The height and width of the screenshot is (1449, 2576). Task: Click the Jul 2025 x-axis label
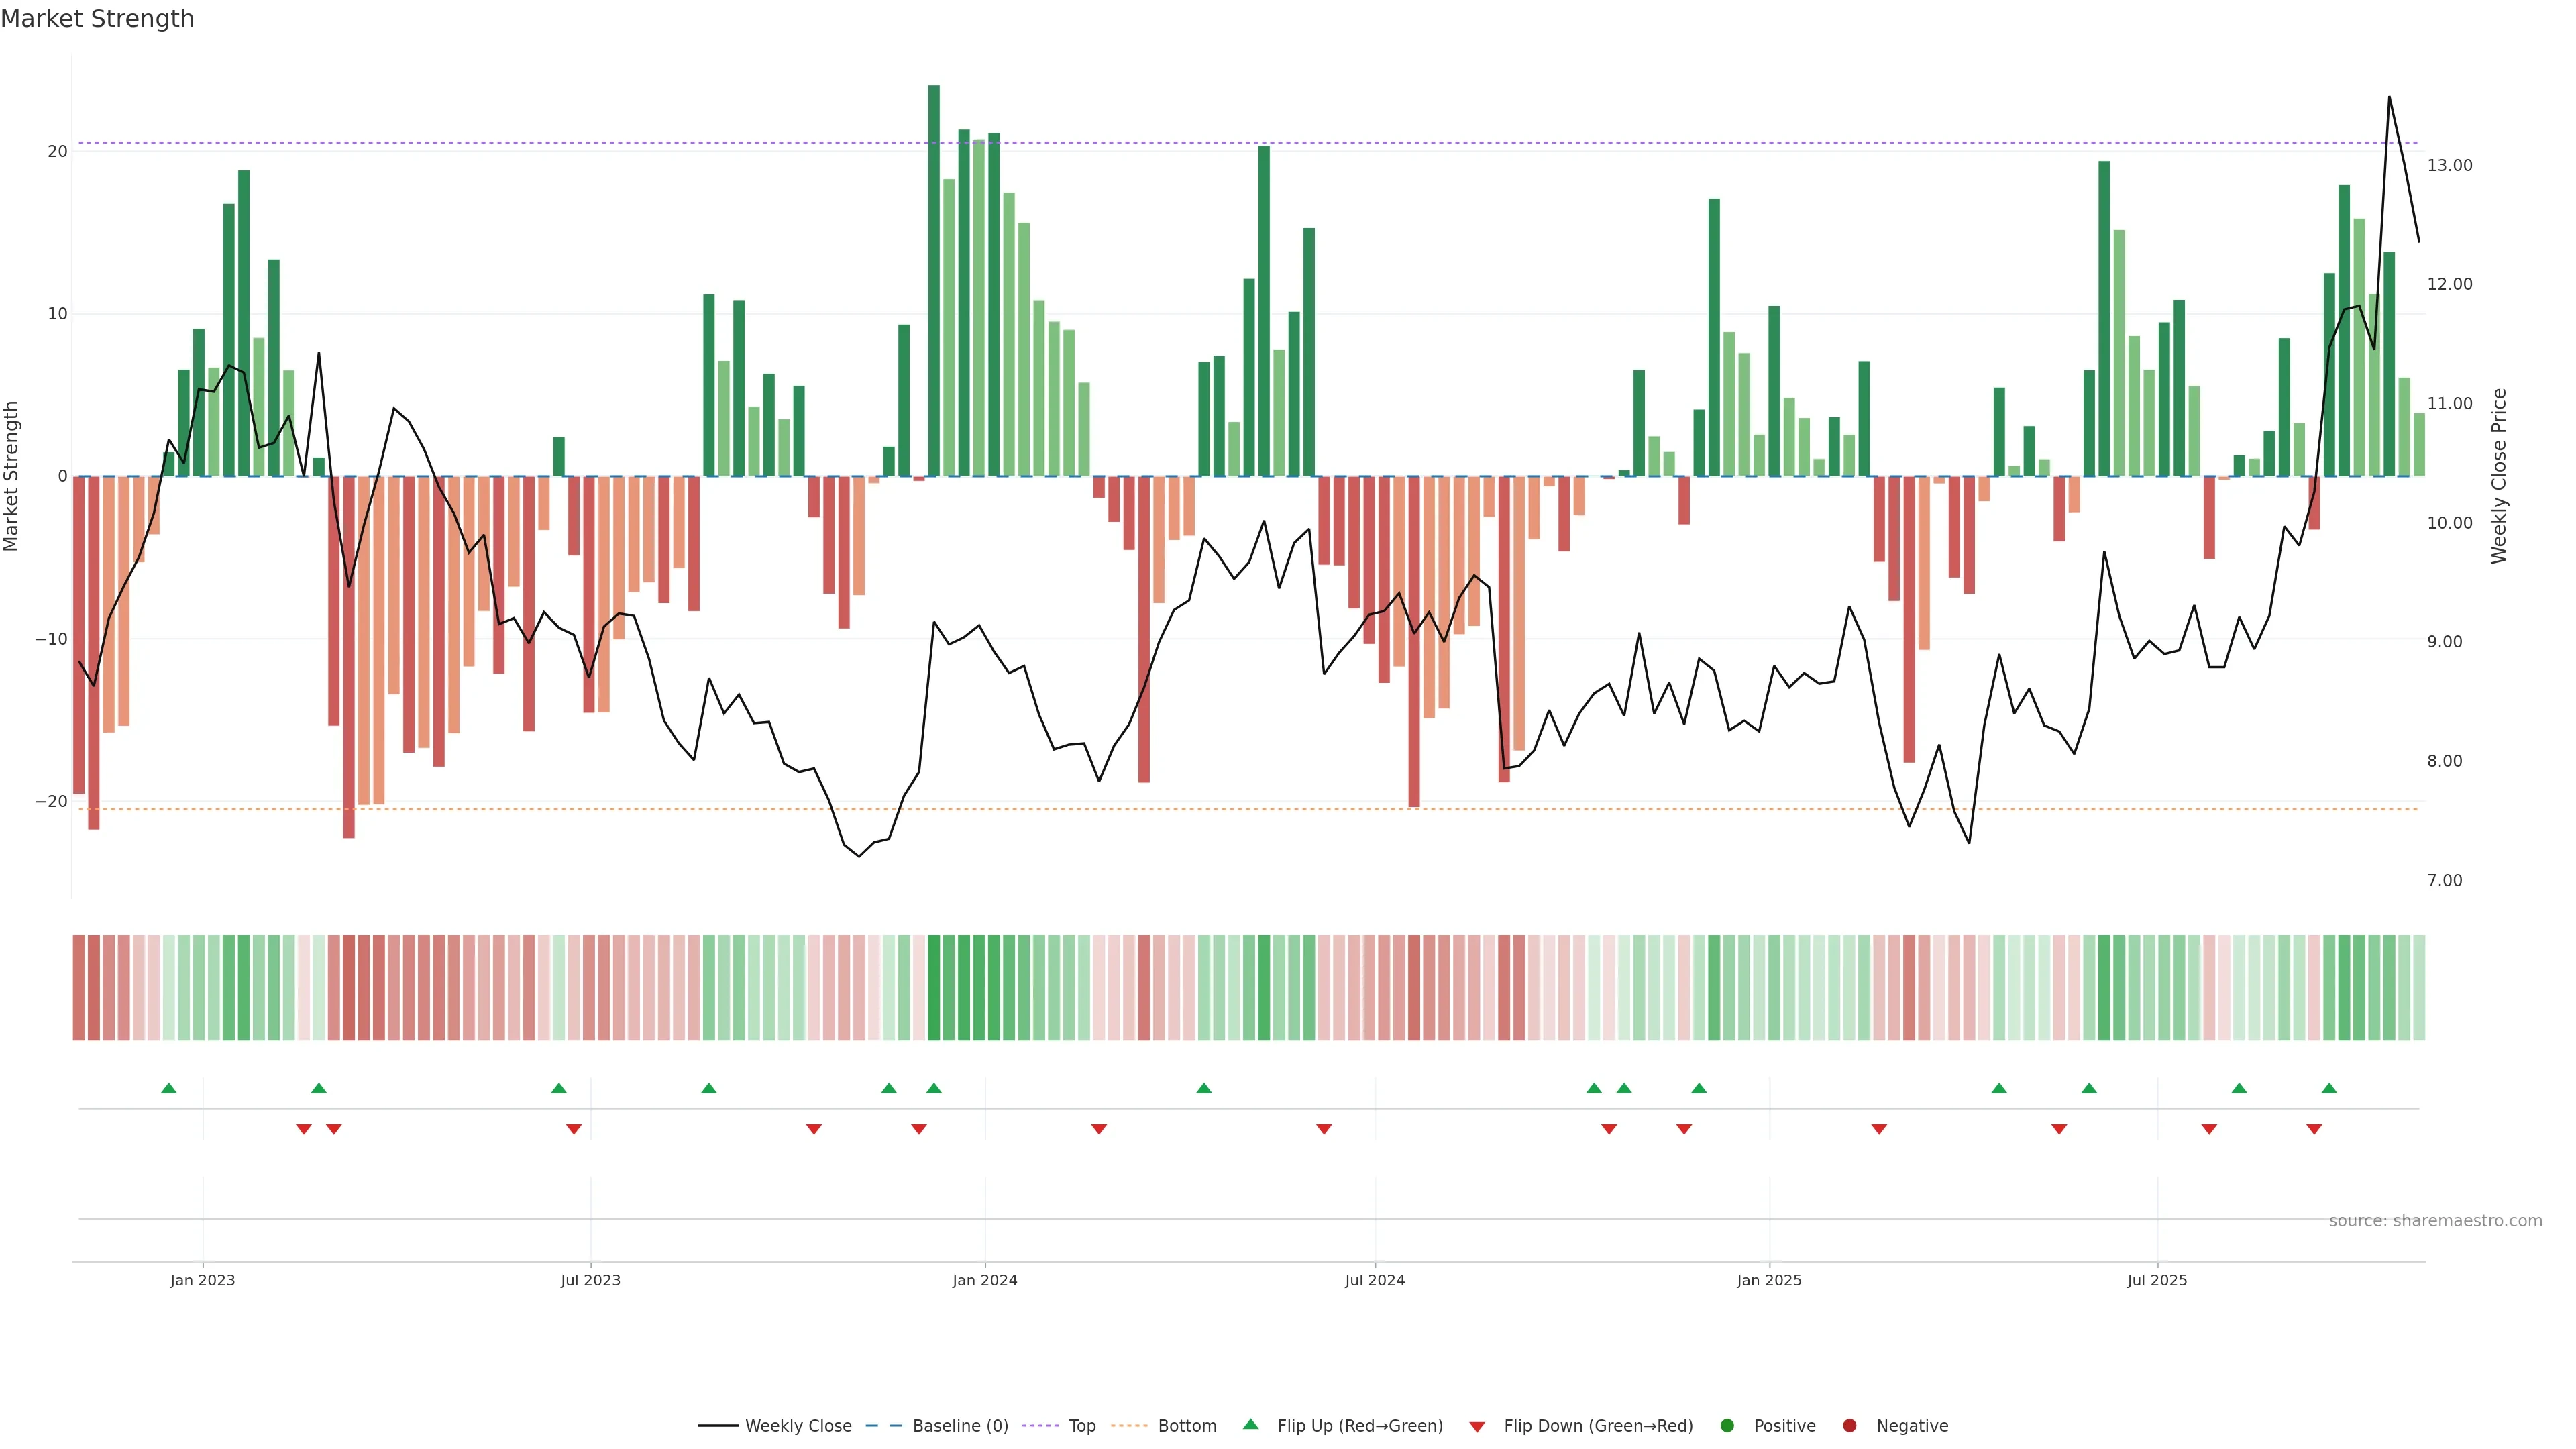click(x=2157, y=1280)
